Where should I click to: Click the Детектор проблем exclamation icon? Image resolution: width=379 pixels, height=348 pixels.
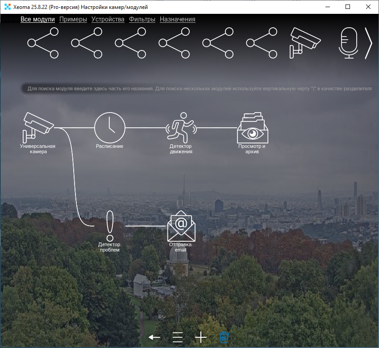click(110, 226)
